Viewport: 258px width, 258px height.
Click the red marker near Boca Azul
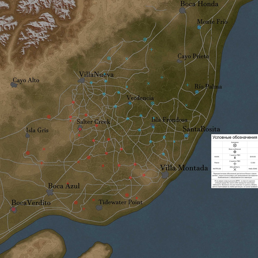(68, 183)
